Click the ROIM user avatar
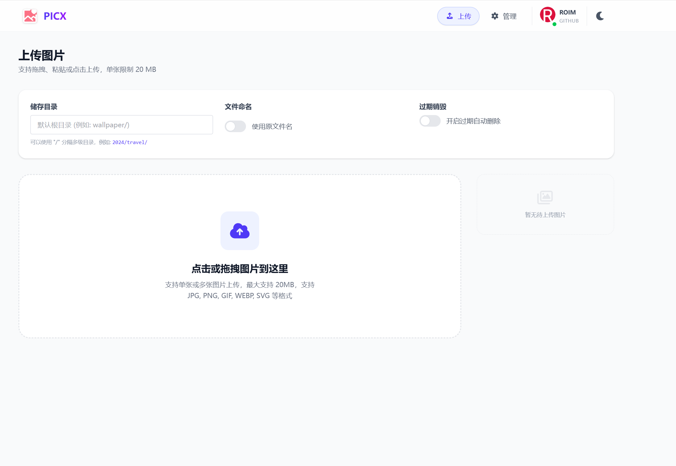 coord(548,15)
